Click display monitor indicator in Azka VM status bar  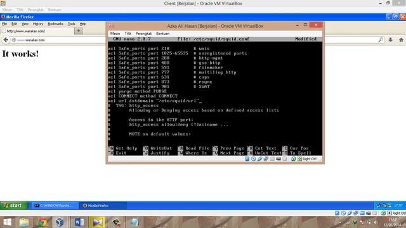point(278,159)
